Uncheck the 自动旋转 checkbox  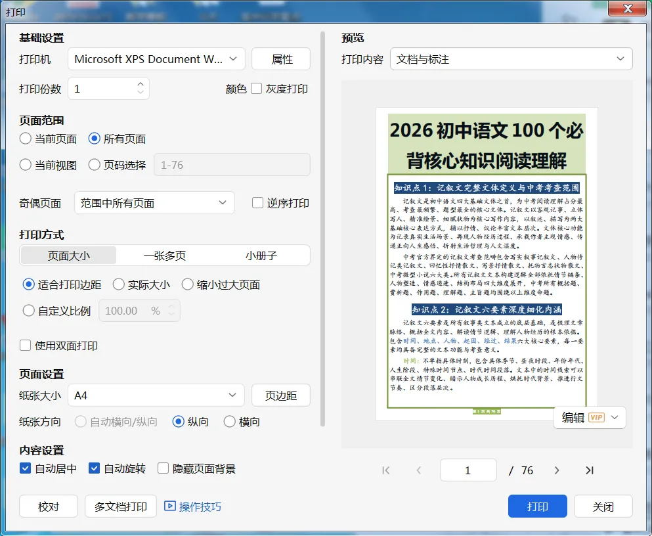click(94, 468)
